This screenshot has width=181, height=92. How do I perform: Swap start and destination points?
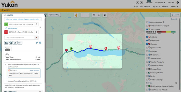click(40, 27)
